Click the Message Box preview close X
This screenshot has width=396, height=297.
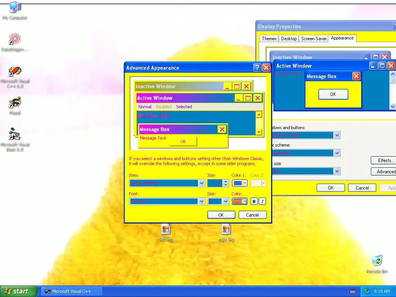coord(222,129)
